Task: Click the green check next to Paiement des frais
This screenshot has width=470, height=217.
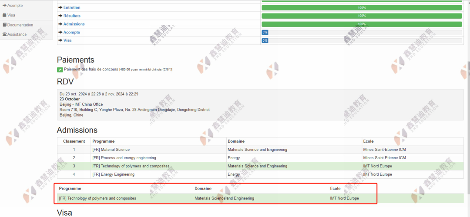Action: 60,70
